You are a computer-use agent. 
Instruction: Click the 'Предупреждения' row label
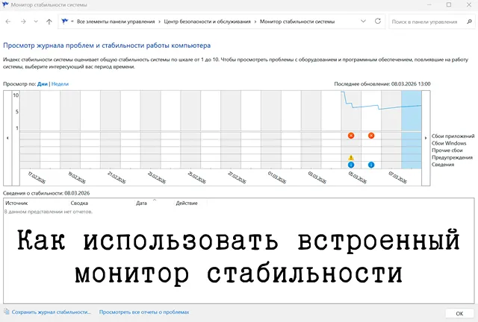pyautogui.click(x=452, y=157)
